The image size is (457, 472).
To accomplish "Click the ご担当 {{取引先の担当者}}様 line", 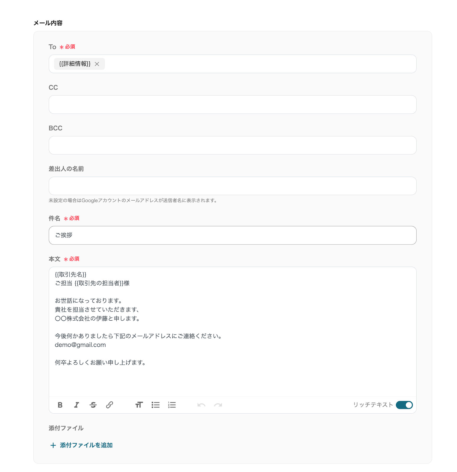I will point(92,283).
